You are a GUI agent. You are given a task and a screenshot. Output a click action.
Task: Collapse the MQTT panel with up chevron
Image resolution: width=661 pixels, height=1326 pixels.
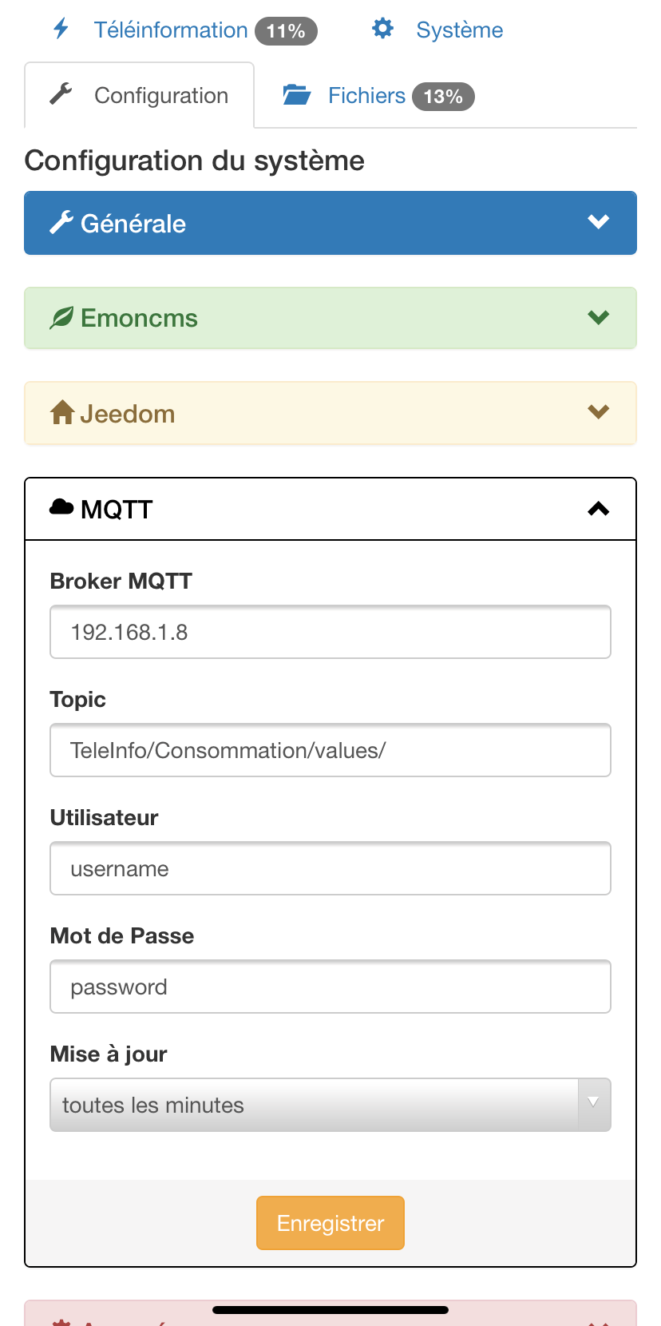click(599, 508)
